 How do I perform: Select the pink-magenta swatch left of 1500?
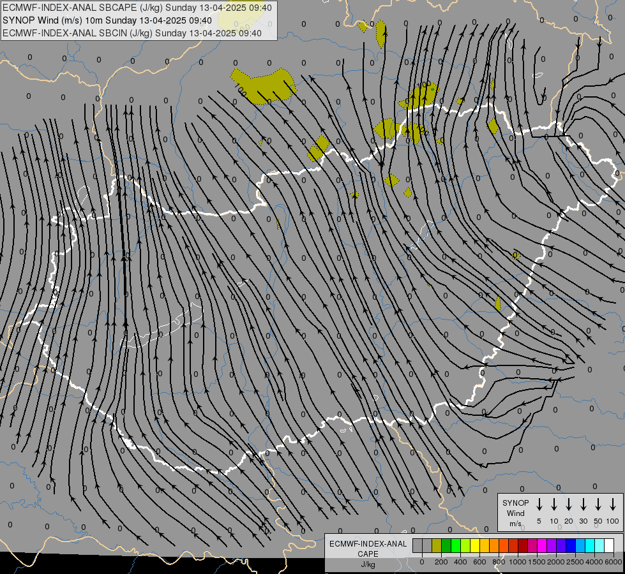coord(532,546)
